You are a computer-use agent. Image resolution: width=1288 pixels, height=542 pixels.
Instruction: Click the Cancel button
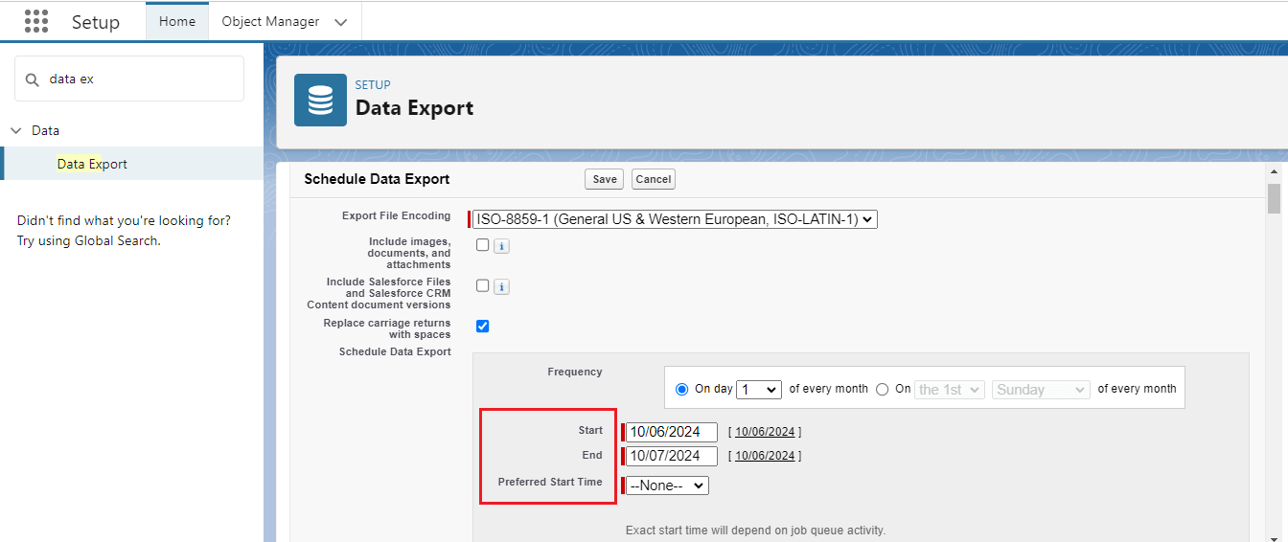[654, 179]
